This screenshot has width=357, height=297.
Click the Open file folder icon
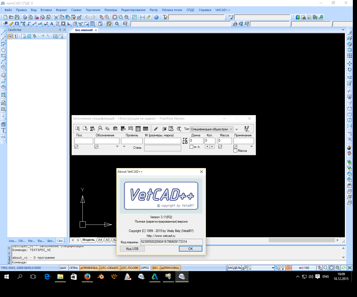[11, 17]
